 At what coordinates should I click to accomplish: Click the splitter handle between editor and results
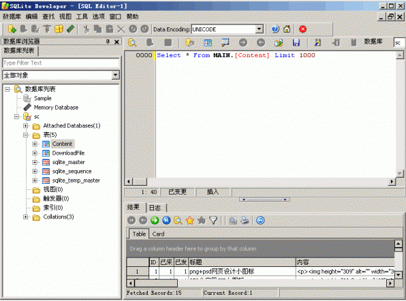click(264, 200)
